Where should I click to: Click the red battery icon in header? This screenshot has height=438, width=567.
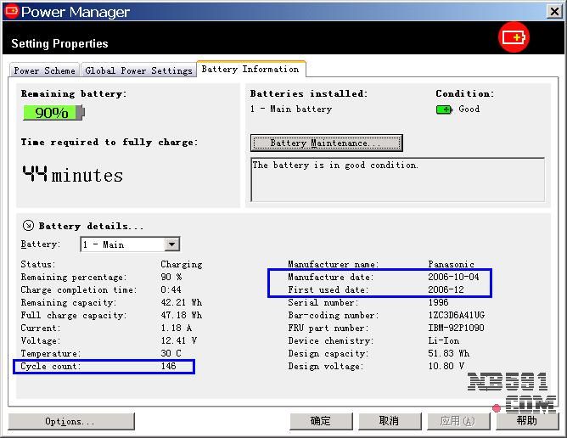[x=514, y=37]
